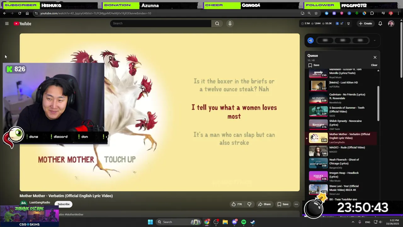Reload the page in browser
403x227 pixels.
pos(20,13)
